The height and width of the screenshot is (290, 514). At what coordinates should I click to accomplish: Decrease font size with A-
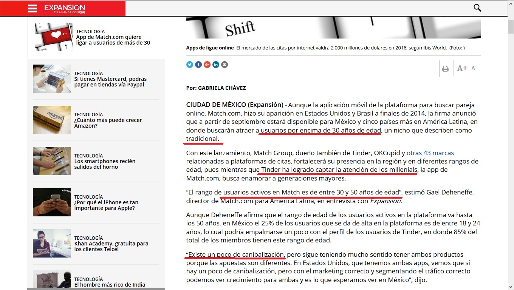(475, 68)
